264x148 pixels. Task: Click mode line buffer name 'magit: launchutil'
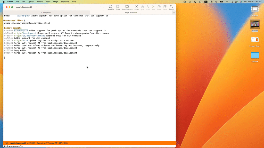(18, 143)
